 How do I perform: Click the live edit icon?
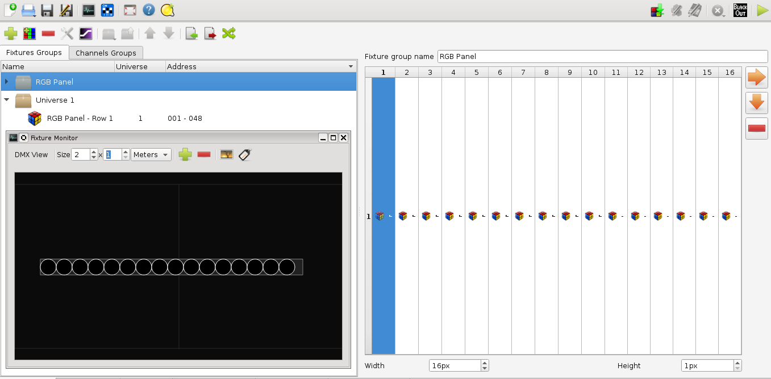point(676,10)
